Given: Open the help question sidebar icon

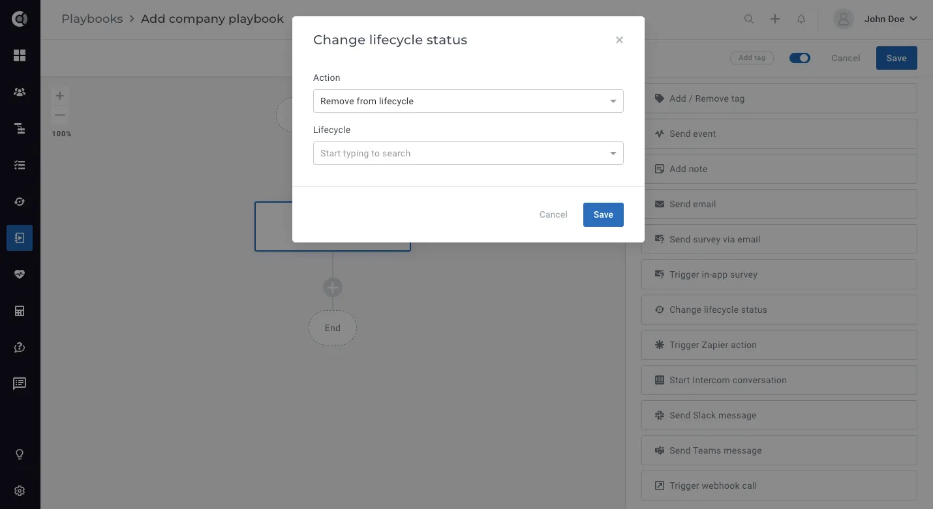Looking at the screenshot, I should click(x=20, y=347).
